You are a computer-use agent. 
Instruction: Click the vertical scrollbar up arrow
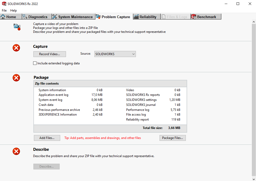254,22
